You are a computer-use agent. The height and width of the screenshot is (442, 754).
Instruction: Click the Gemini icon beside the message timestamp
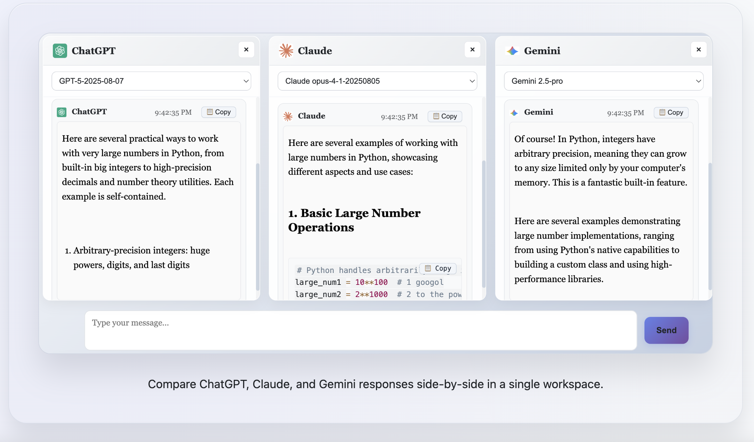(514, 112)
